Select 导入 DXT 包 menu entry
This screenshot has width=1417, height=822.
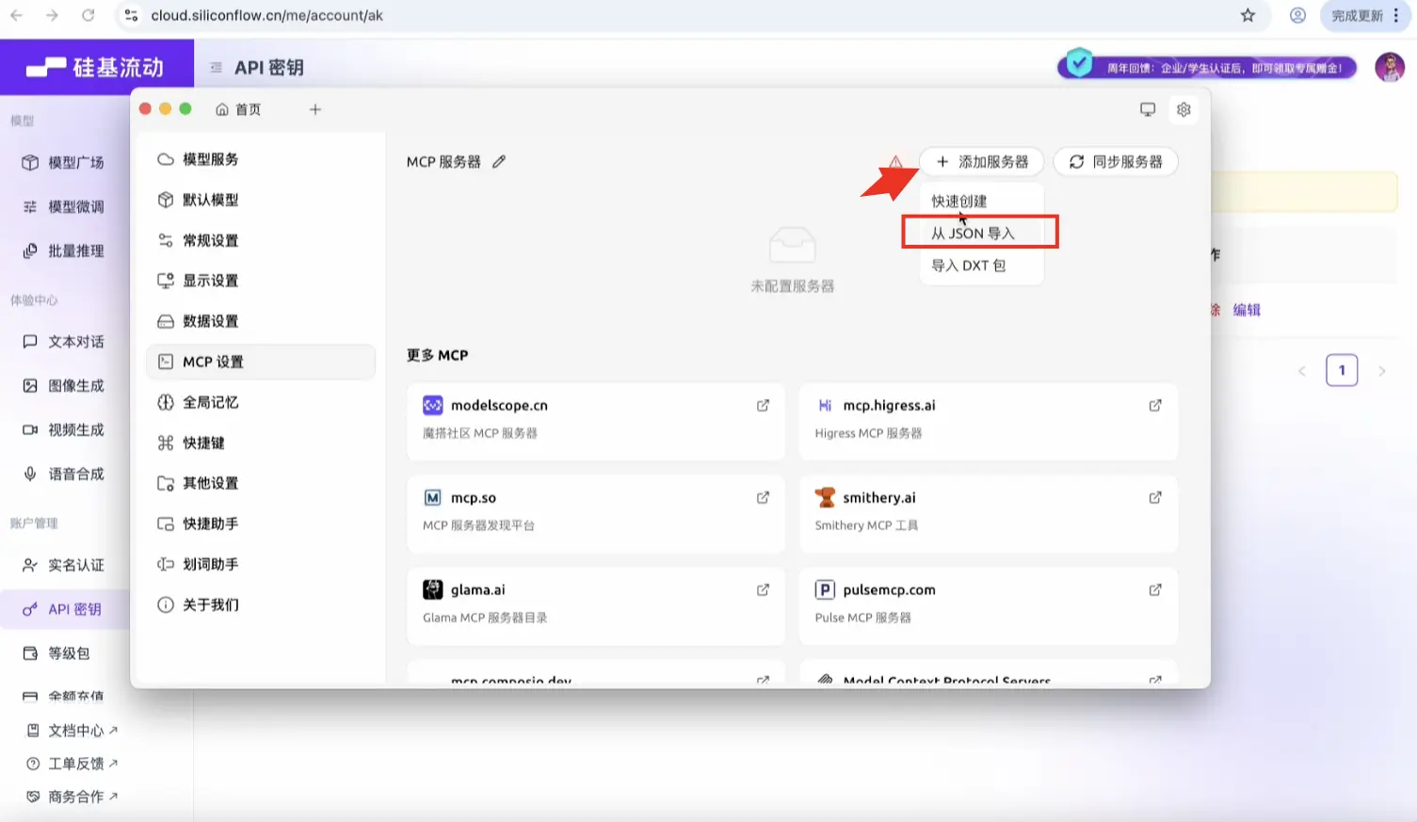[x=969, y=266]
